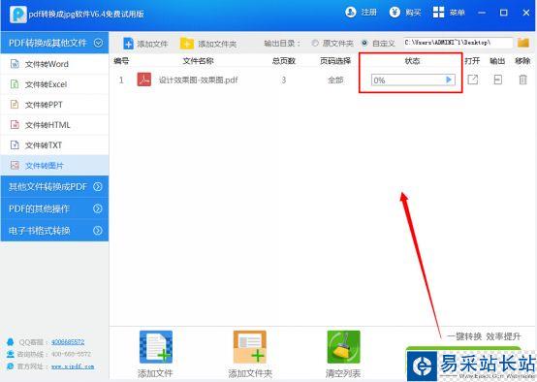The height and width of the screenshot is (382, 537).
Task: Click 全部 page selection cell
Action: pos(335,80)
